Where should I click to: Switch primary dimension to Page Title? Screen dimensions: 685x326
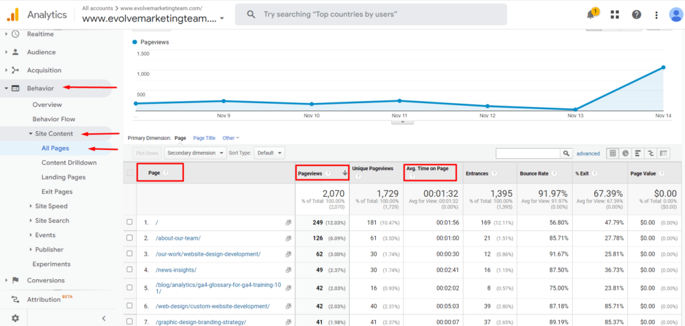(204, 138)
